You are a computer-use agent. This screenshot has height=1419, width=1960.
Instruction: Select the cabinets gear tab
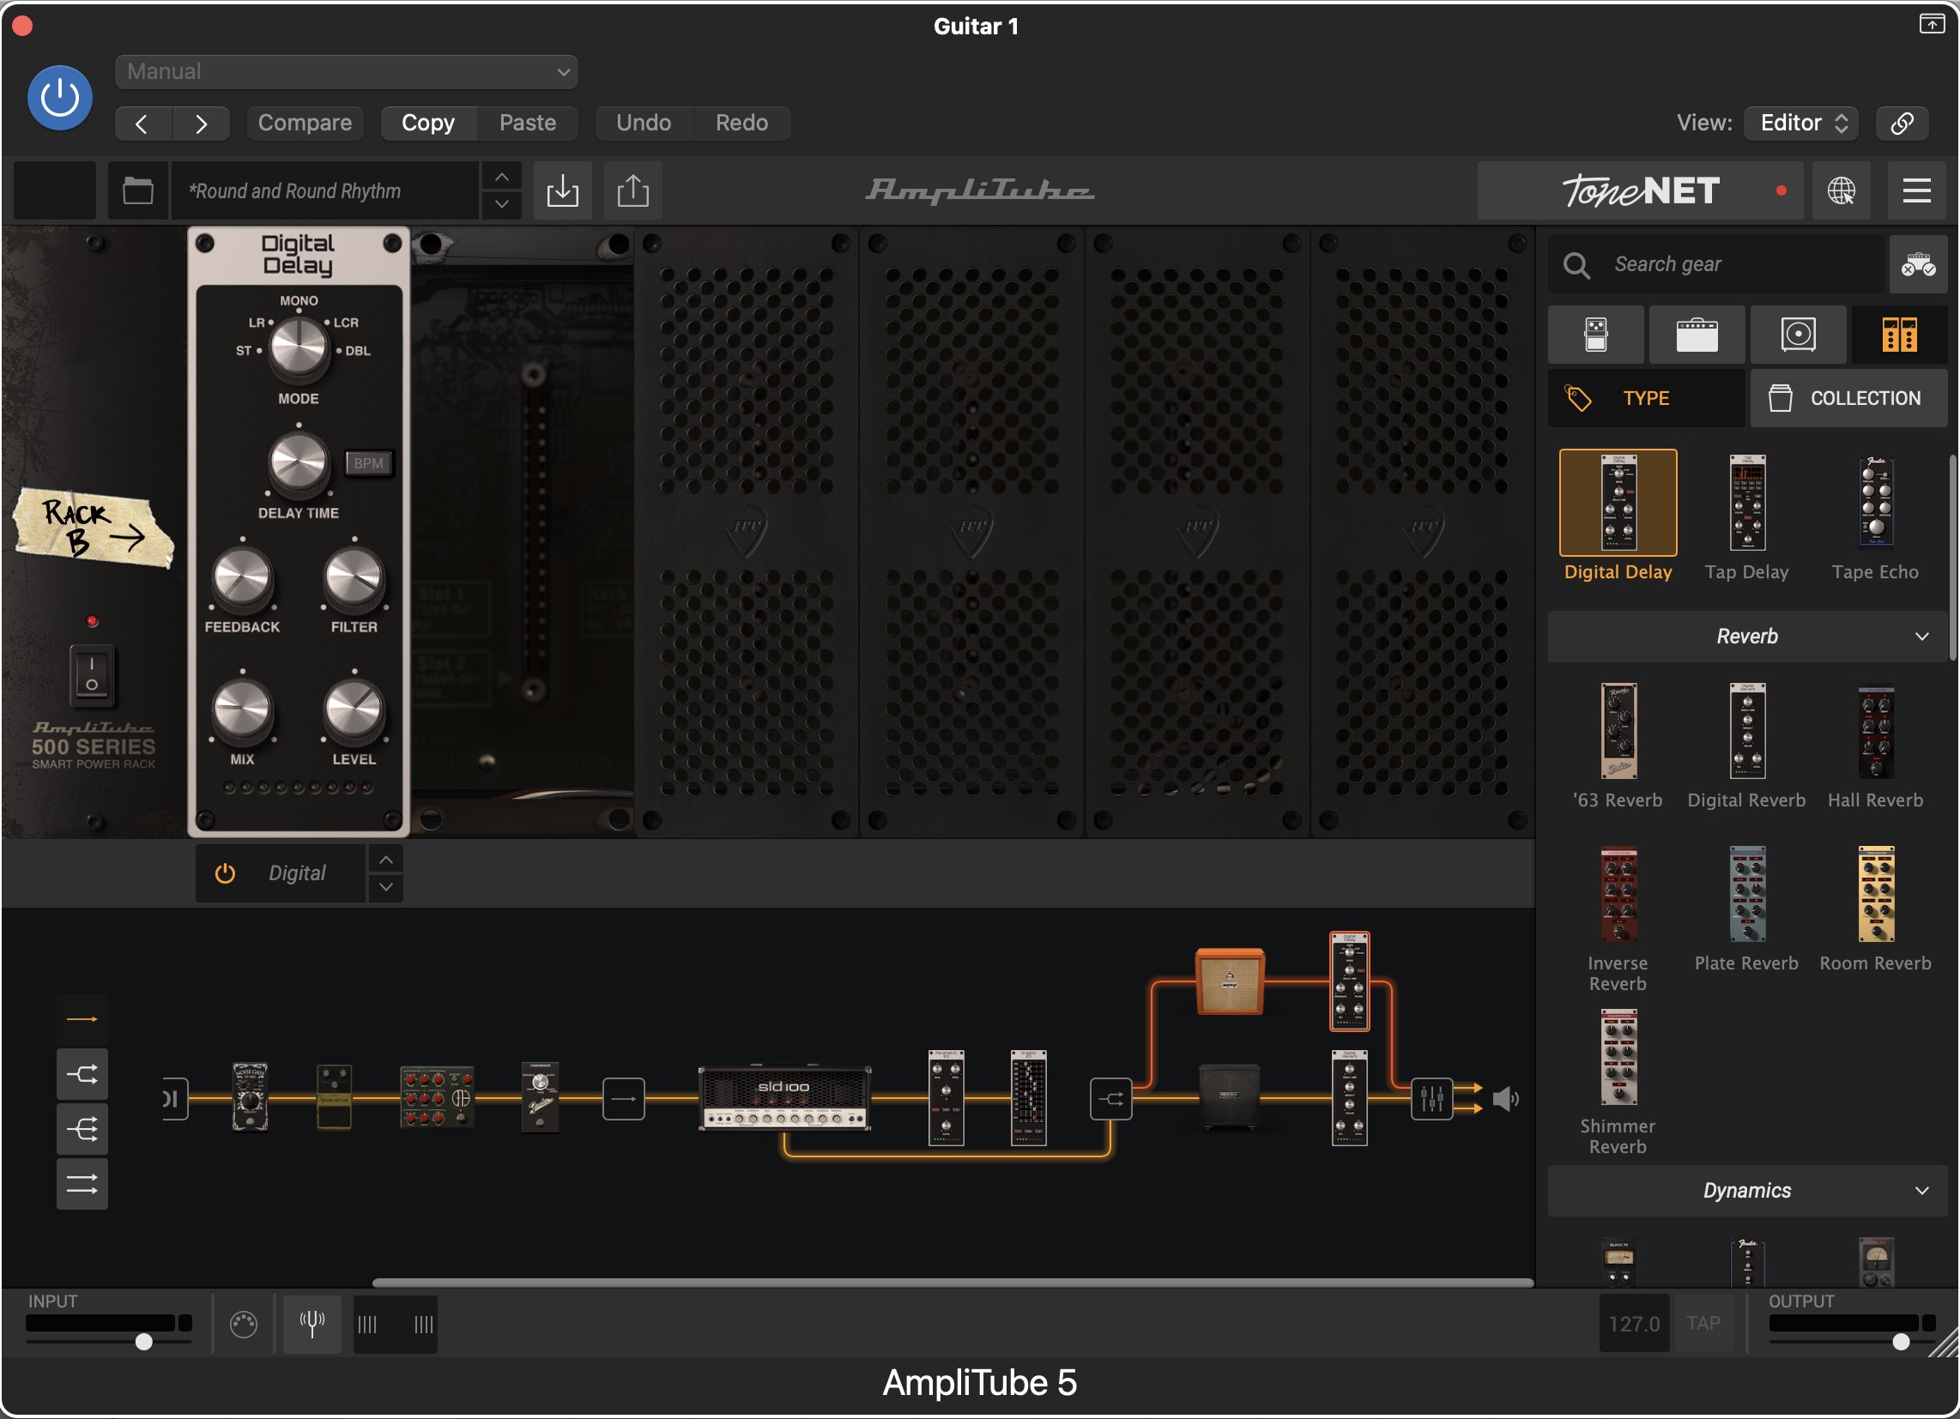pyautogui.click(x=1798, y=335)
